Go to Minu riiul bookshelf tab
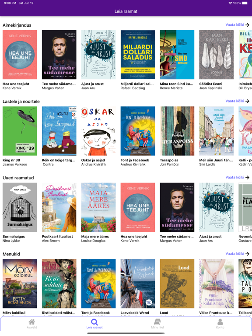This screenshot has width=252, height=336. click(157, 324)
